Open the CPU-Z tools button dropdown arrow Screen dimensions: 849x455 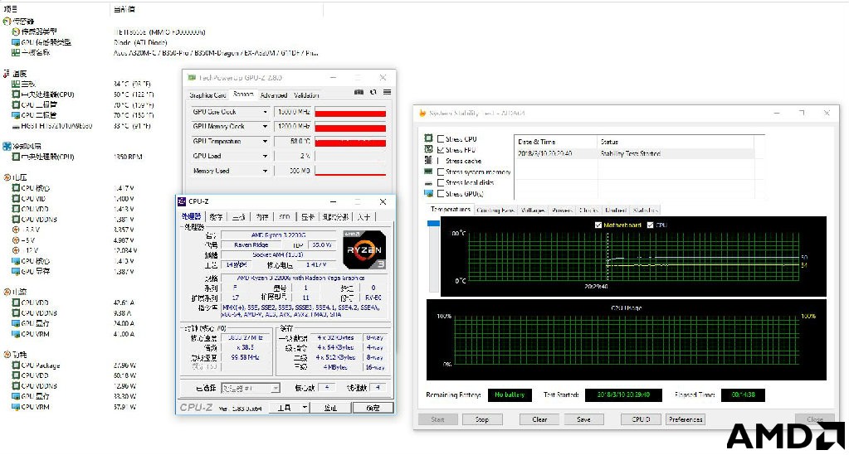click(305, 408)
